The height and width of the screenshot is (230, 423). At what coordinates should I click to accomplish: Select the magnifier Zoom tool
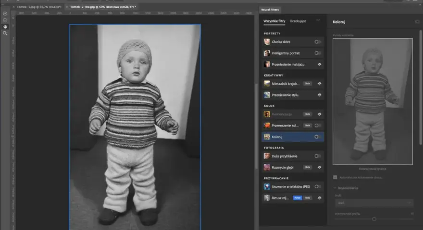coord(5,34)
